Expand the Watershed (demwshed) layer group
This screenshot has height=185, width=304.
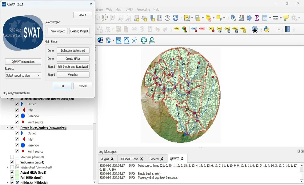(x=7, y=167)
